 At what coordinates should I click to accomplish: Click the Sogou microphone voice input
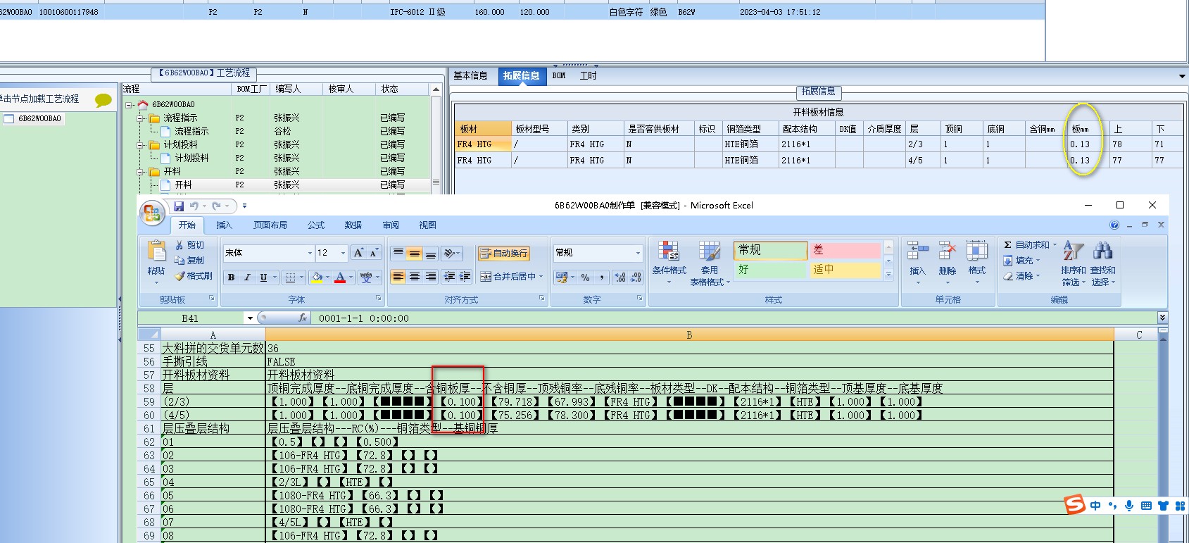pyautogui.click(x=1129, y=506)
